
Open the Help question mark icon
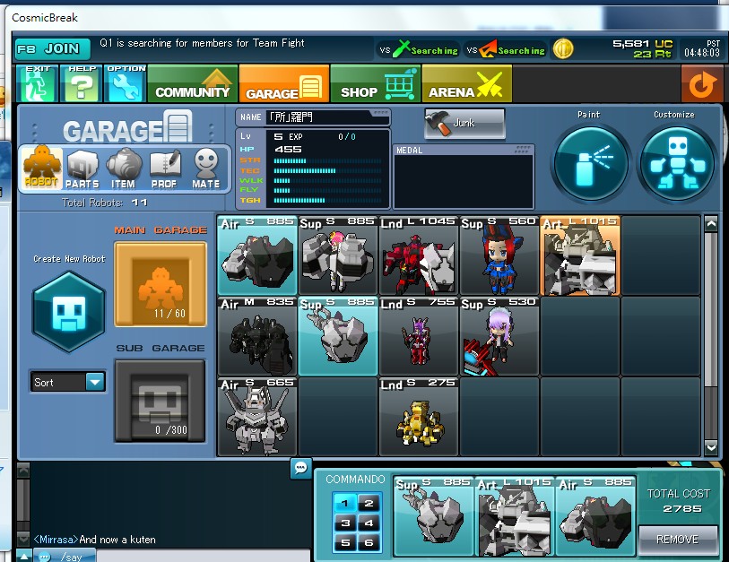tap(82, 83)
